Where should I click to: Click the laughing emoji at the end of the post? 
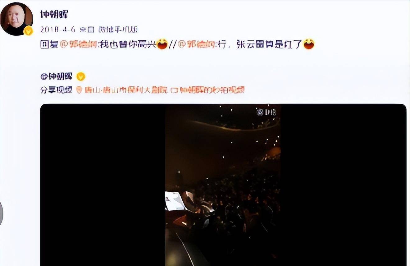tap(308, 44)
